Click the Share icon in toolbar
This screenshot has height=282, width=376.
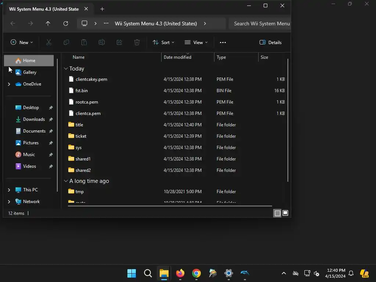click(x=119, y=43)
